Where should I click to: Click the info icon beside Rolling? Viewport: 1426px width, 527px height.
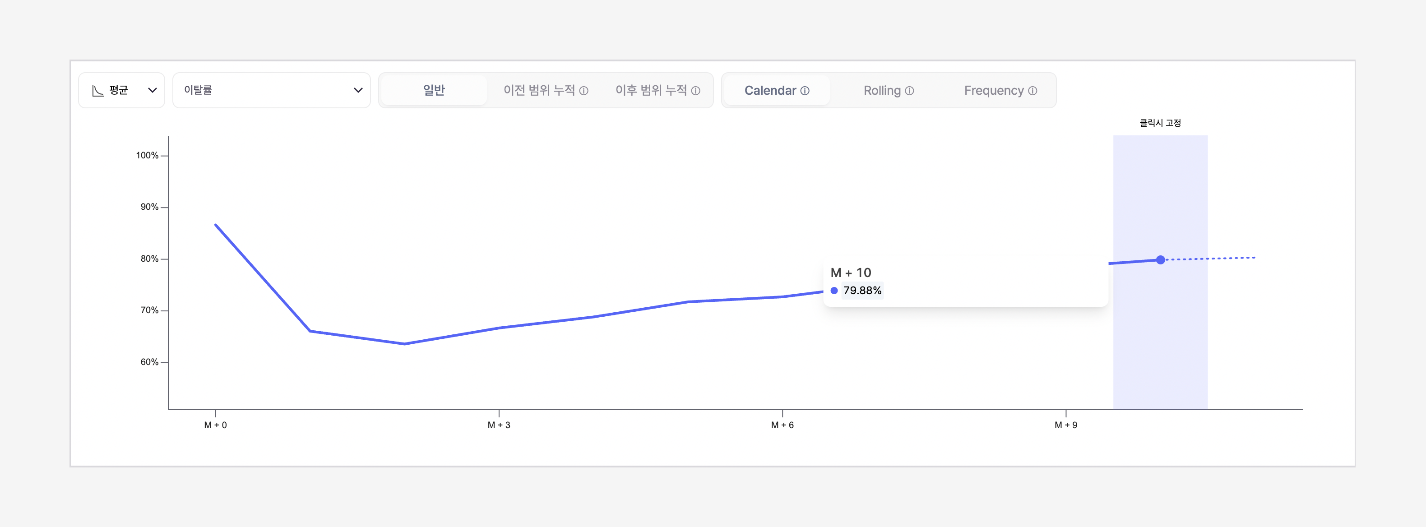[x=909, y=91]
